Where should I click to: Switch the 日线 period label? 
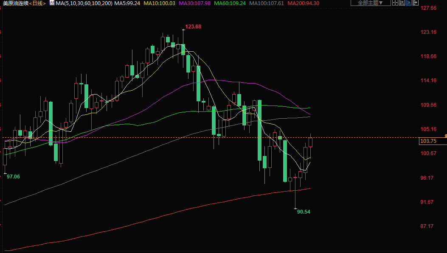(x=37, y=3)
